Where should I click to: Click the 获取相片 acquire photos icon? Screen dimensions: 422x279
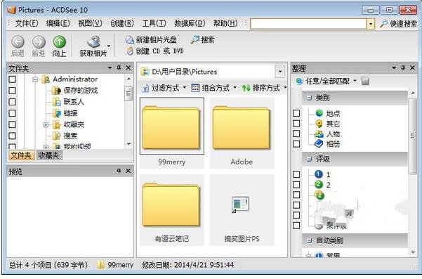[93, 42]
